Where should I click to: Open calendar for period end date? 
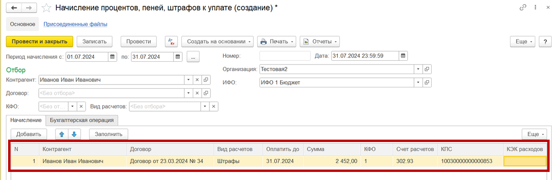pos(178,57)
